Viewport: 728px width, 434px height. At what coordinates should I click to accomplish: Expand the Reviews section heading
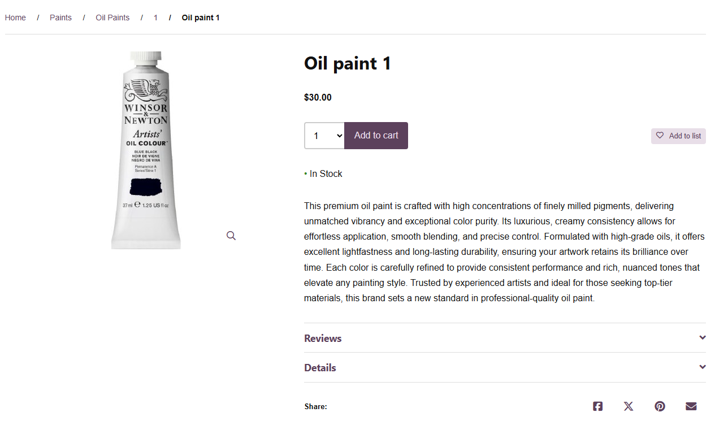pos(323,338)
